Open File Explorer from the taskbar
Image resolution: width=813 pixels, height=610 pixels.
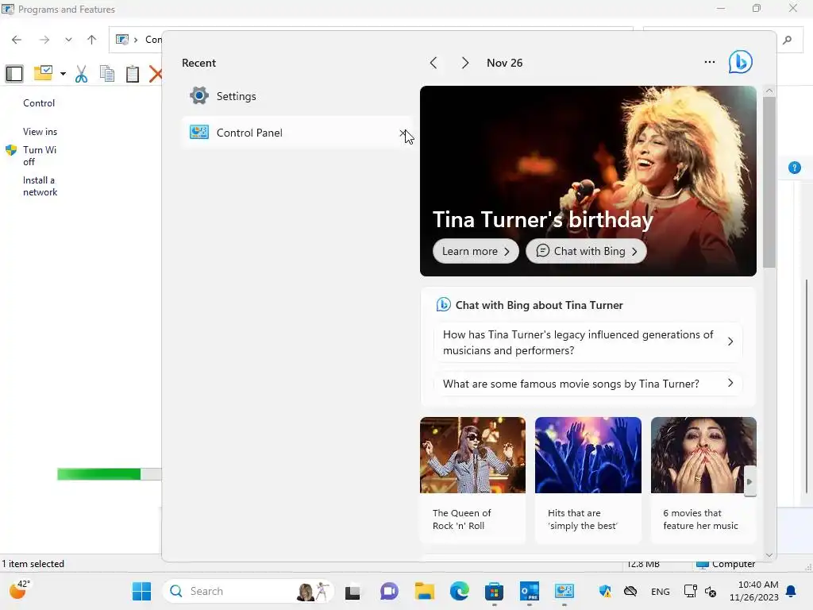[424, 591]
